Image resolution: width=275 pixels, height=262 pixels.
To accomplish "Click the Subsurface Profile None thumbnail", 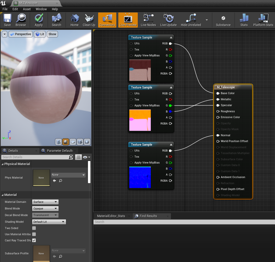I will 41,253.
